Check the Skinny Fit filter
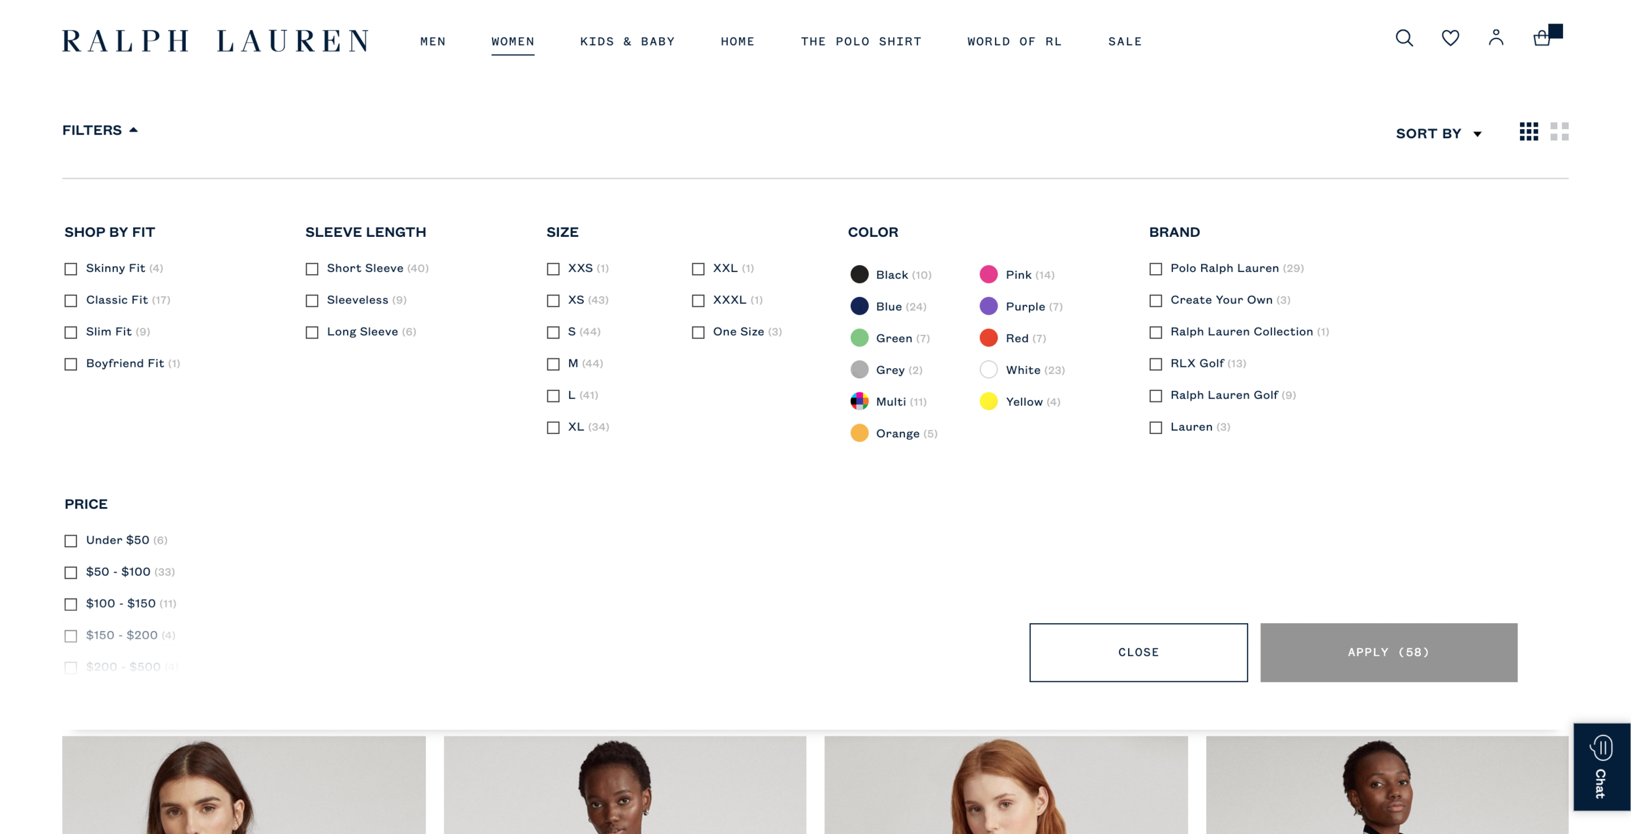This screenshot has height=834, width=1631. (71, 269)
